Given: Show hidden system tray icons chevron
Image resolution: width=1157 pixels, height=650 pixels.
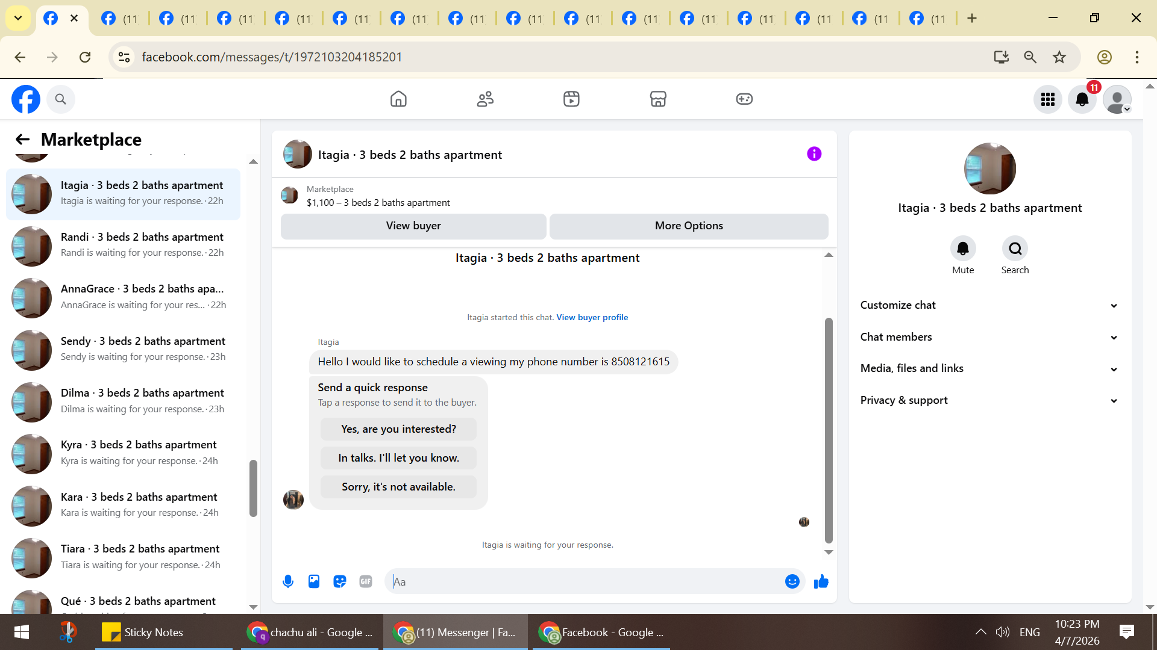Looking at the screenshot, I should [x=981, y=632].
